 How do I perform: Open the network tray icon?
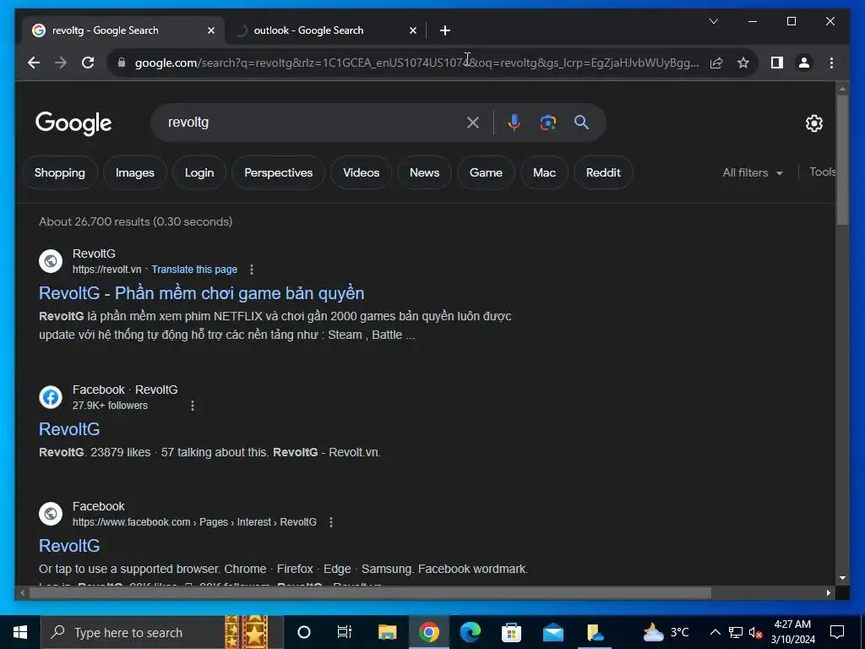tap(736, 632)
